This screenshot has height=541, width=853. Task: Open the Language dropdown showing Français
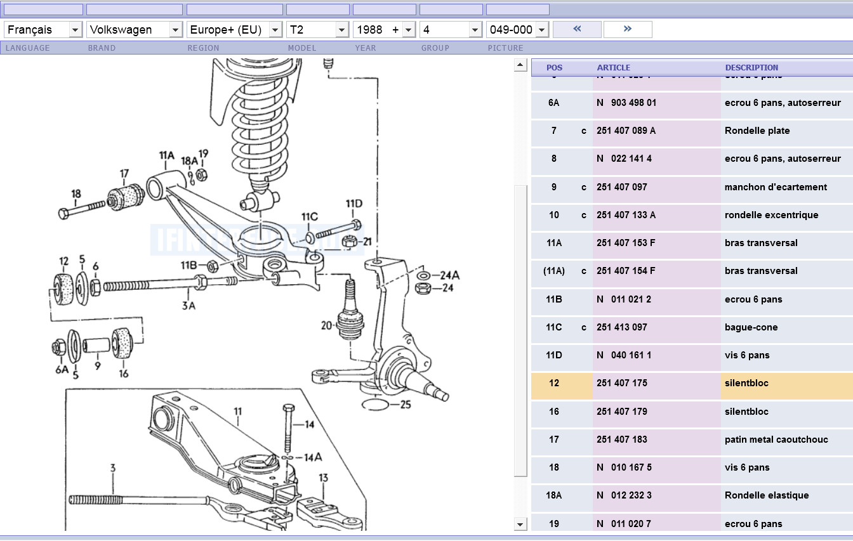click(x=43, y=30)
